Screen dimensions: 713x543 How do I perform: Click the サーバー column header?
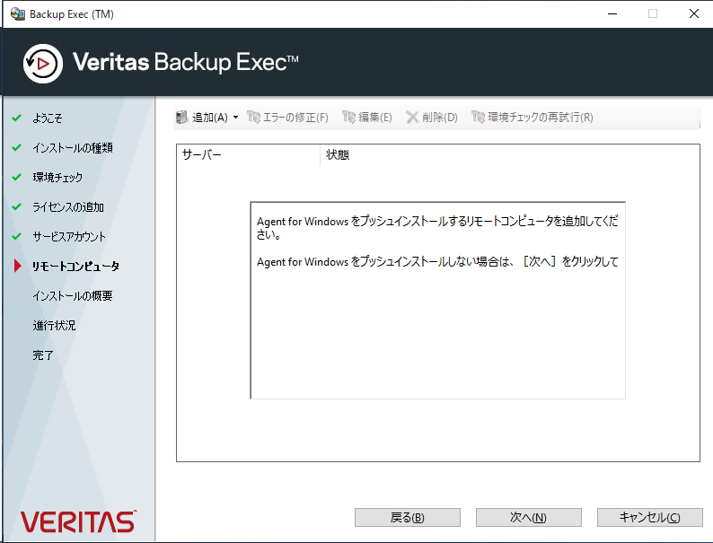pyautogui.click(x=248, y=155)
